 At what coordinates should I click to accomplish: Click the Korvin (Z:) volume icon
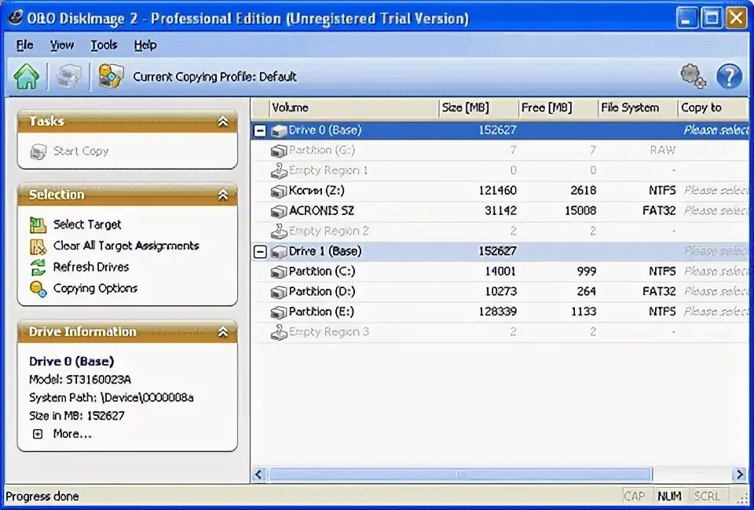point(279,191)
